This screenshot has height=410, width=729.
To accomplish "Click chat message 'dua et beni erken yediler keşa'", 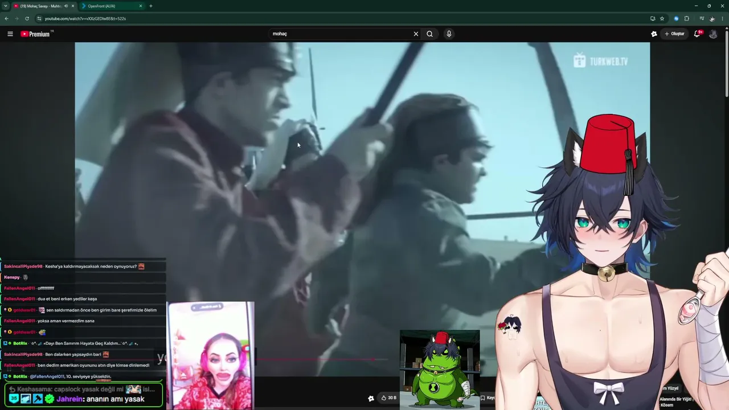I will 67,299.
